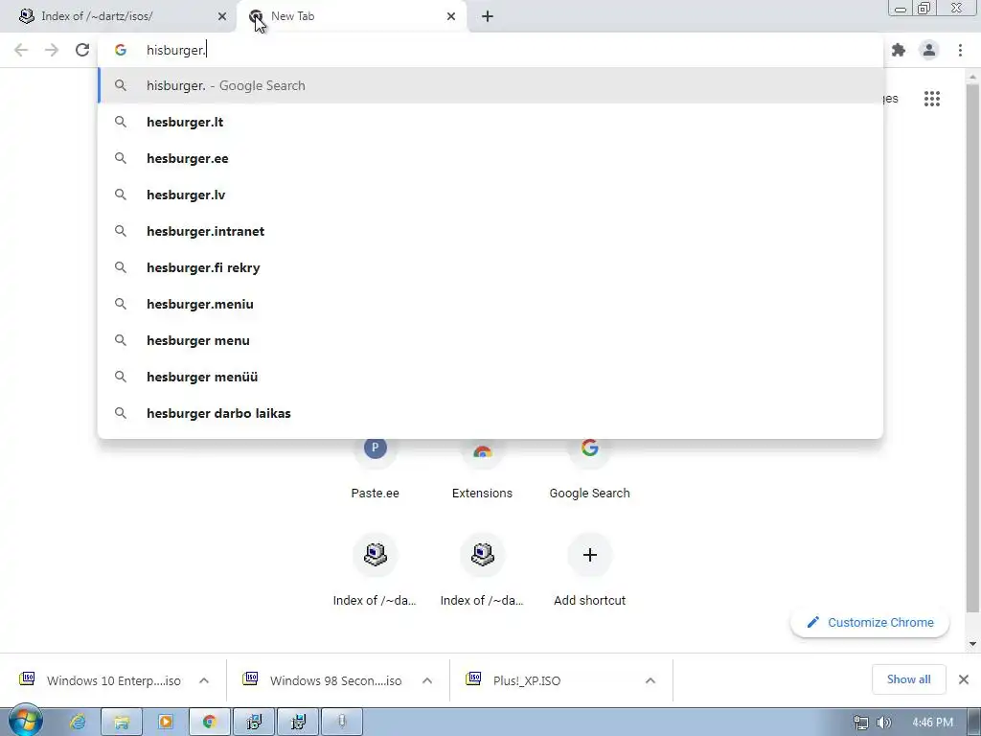Image resolution: width=981 pixels, height=736 pixels.
Task: Choose the hesburger.ee suggestion
Action: click(490, 158)
